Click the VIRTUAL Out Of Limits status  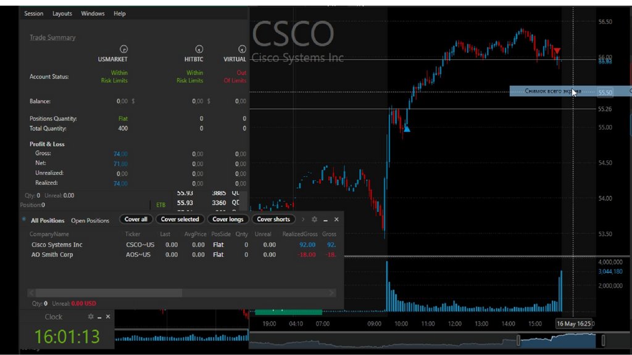click(235, 76)
